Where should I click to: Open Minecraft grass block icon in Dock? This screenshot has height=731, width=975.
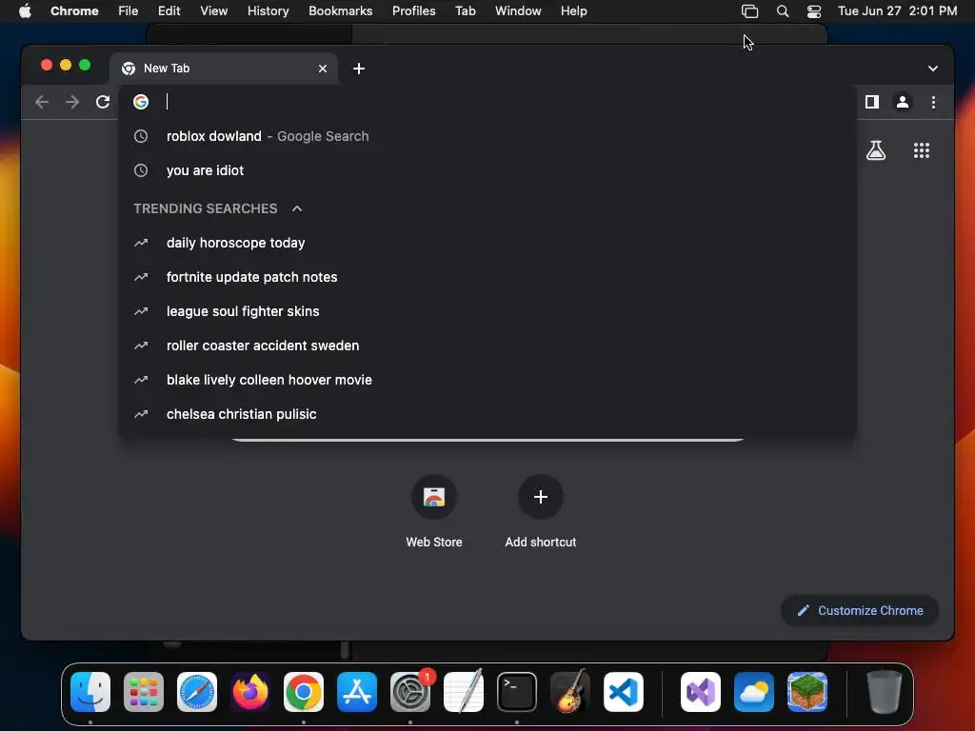[807, 692]
